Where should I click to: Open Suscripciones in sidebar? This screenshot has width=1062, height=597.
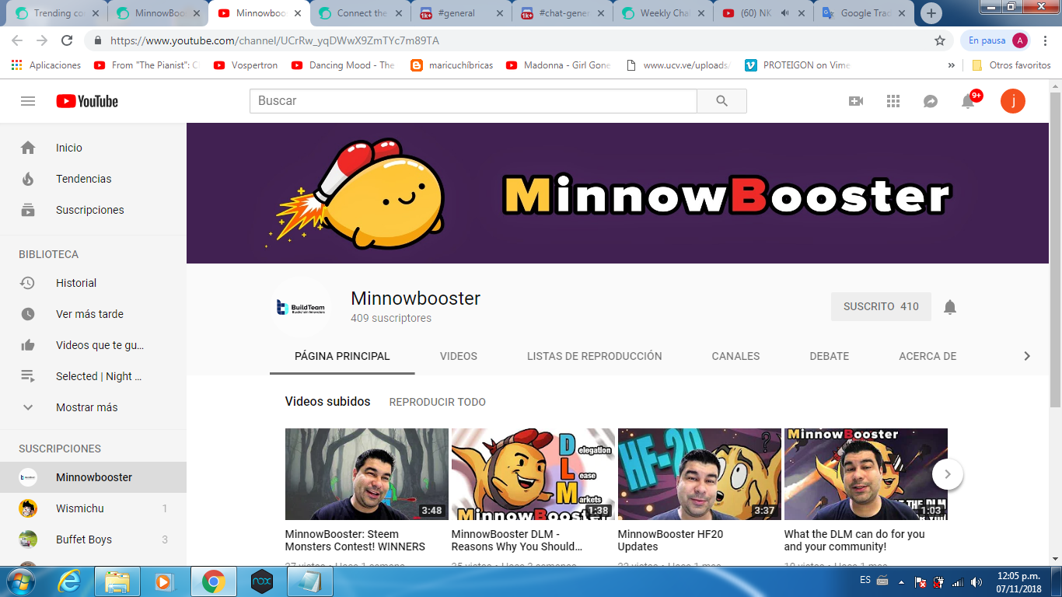(93, 210)
